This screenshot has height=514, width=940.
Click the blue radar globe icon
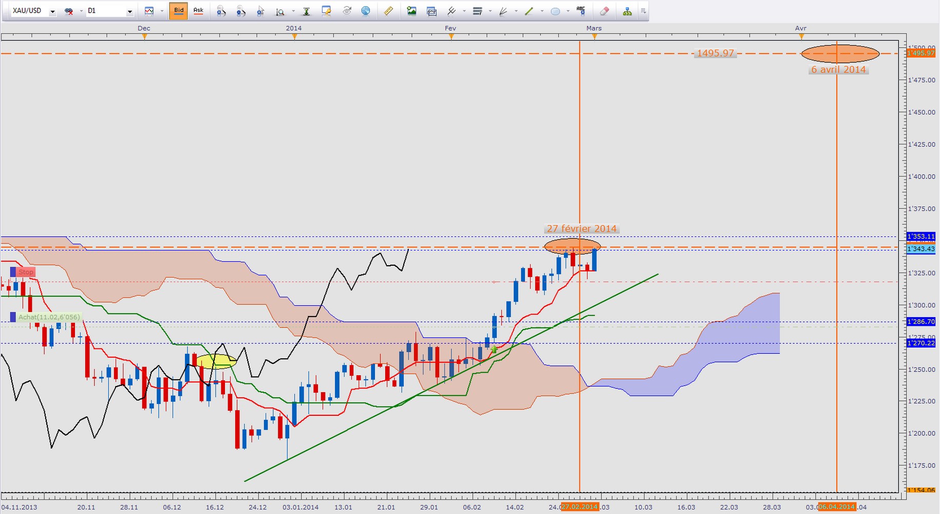[366, 11]
